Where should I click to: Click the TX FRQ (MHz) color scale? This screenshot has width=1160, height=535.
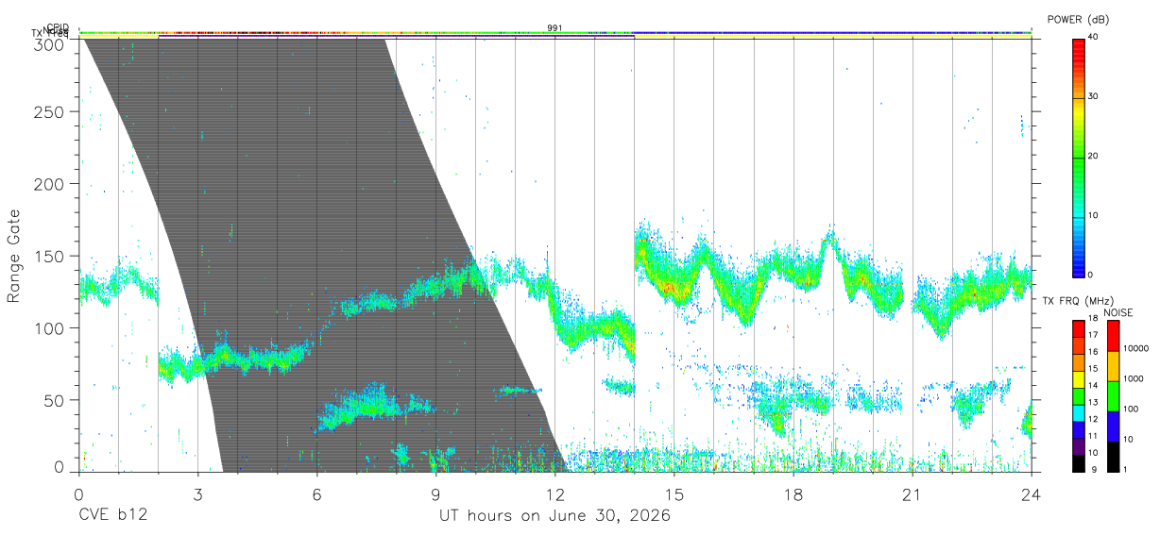(1079, 395)
